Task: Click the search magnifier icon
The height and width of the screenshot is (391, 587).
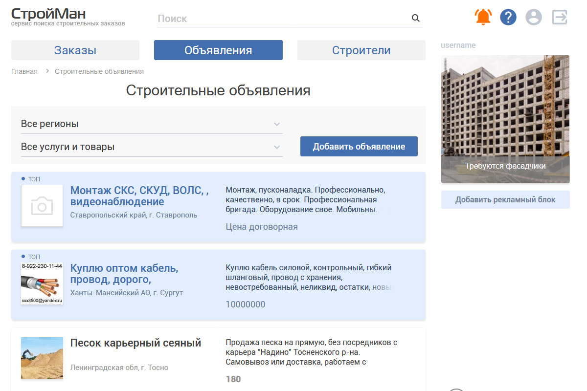Action: 416,19
